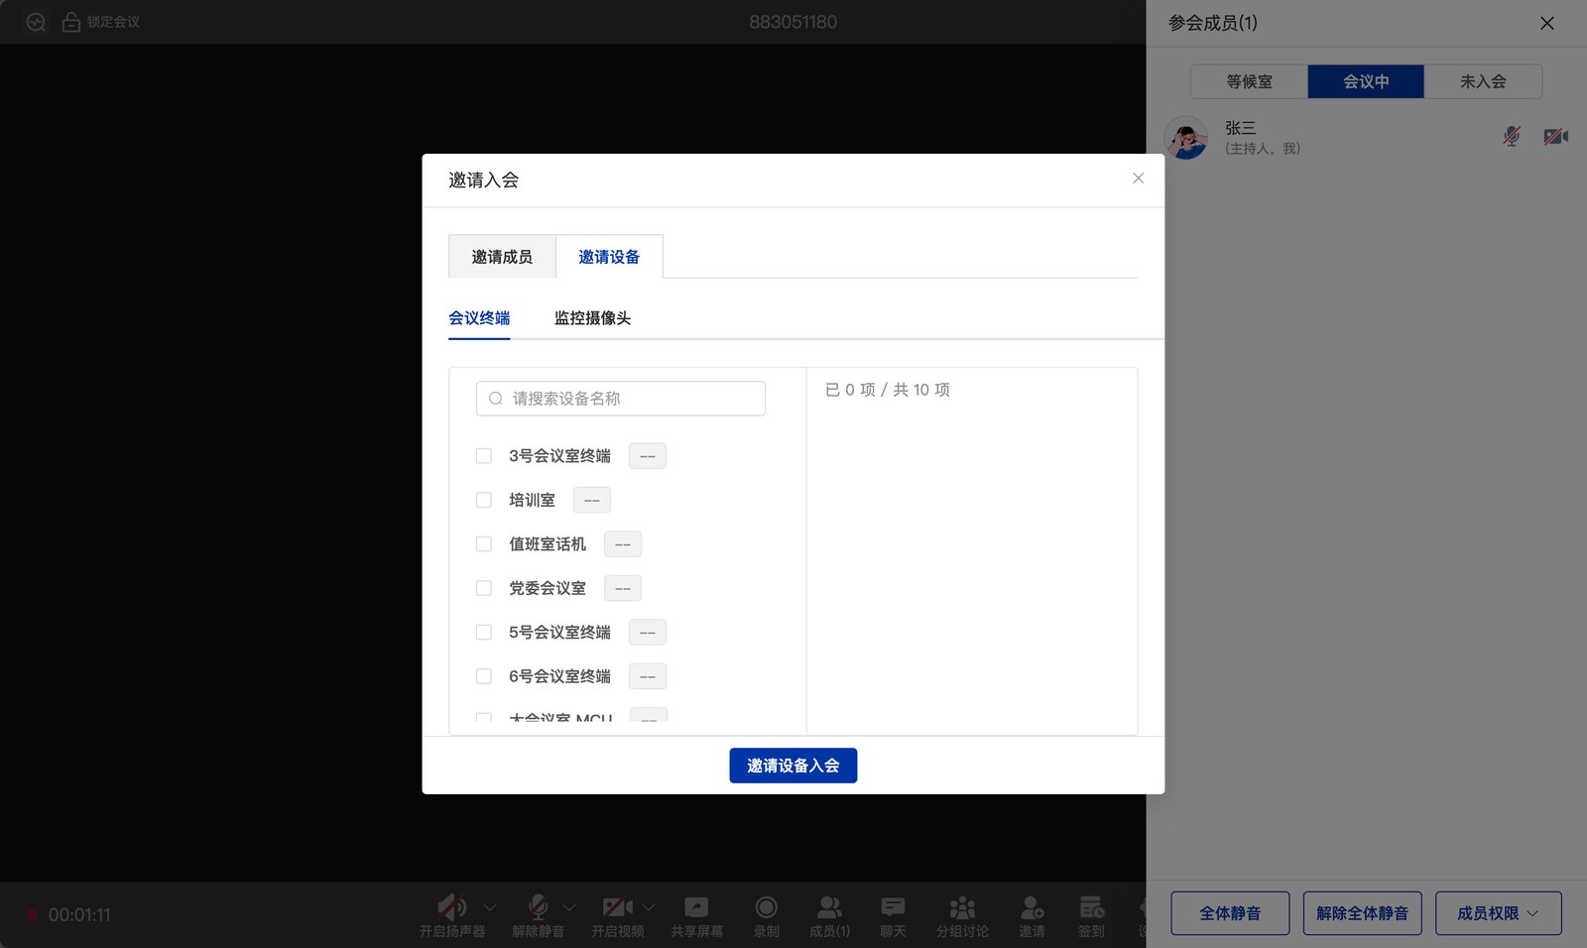Click the invite icon in the toolbar
Screen dimensions: 1587x948
(x=1032, y=906)
